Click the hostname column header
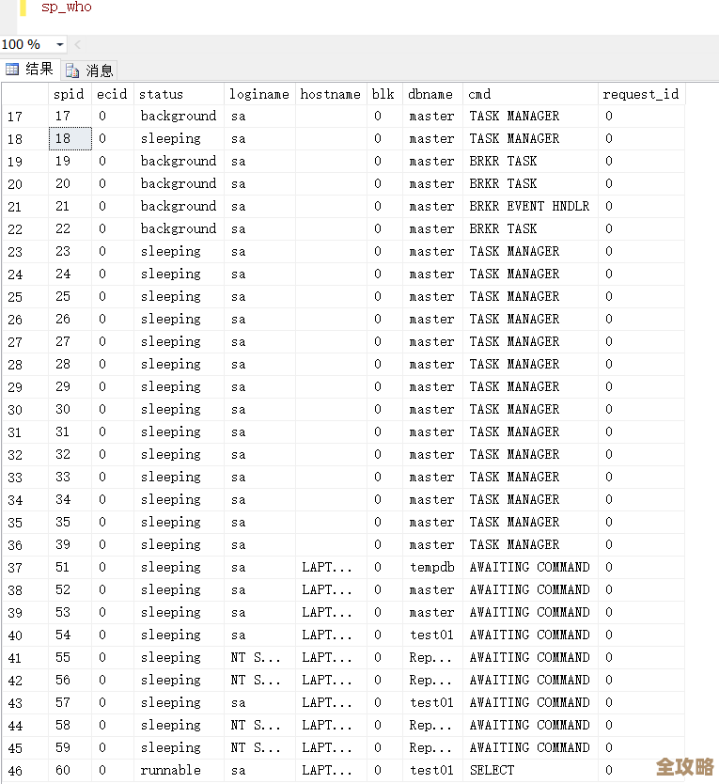The image size is (719, 784). [330, 94]
